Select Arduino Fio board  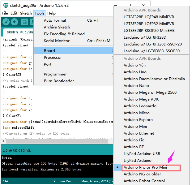coord(151,140)
